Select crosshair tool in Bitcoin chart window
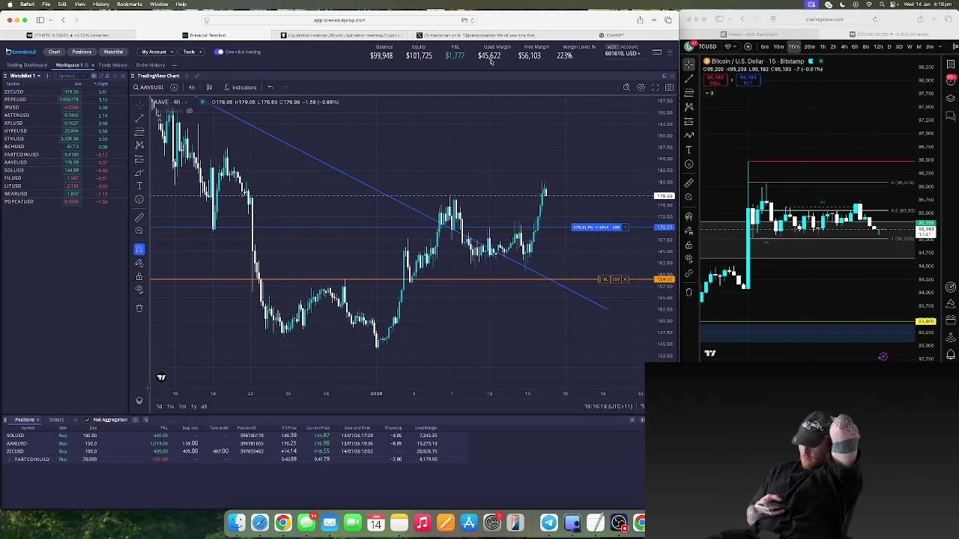The width and height of the screenshot is (959, 539). [x=689, y=65]
